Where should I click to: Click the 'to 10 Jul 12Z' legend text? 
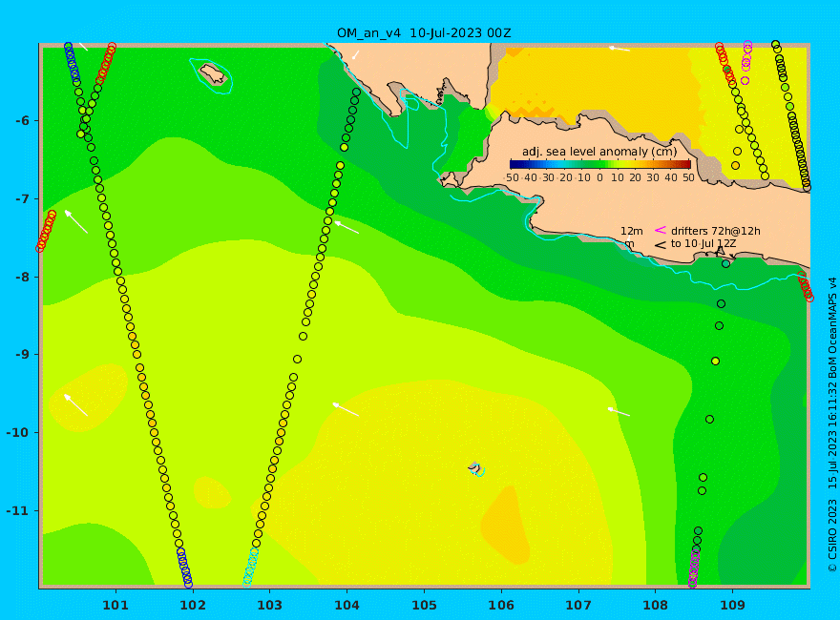point(703,243)
